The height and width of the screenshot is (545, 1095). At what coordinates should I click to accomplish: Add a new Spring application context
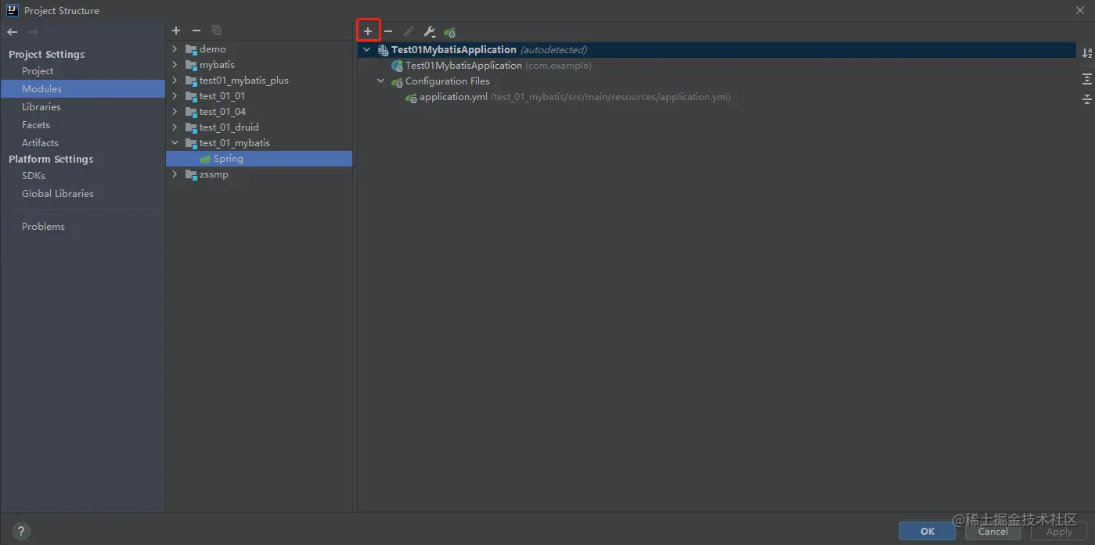pos(368,31)
